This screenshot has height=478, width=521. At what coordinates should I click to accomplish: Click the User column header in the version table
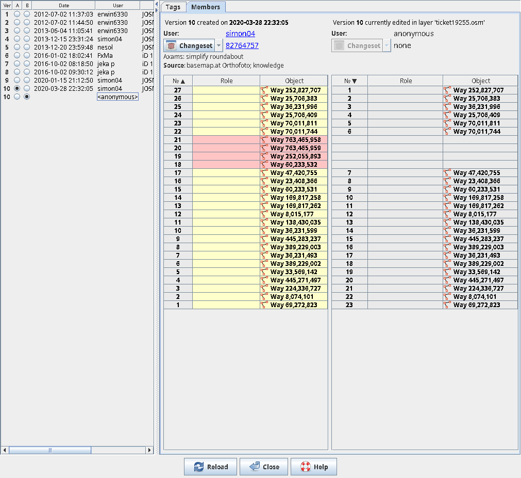[118, 5]
